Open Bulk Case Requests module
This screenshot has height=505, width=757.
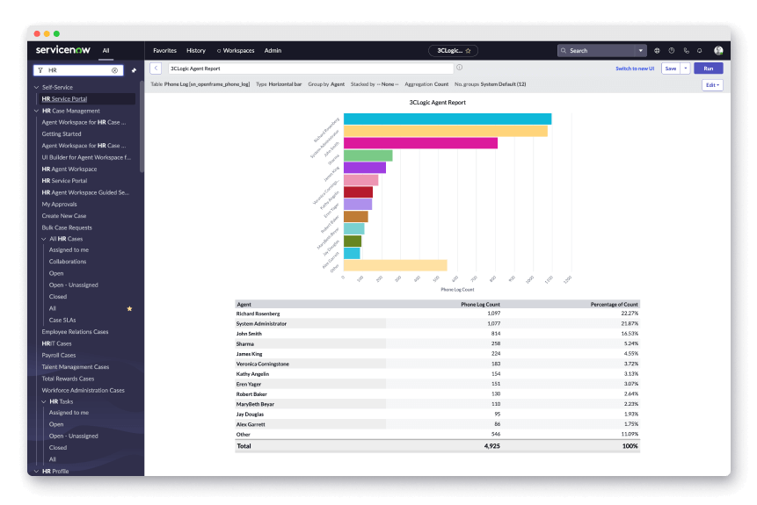click(x=67, y=227)
